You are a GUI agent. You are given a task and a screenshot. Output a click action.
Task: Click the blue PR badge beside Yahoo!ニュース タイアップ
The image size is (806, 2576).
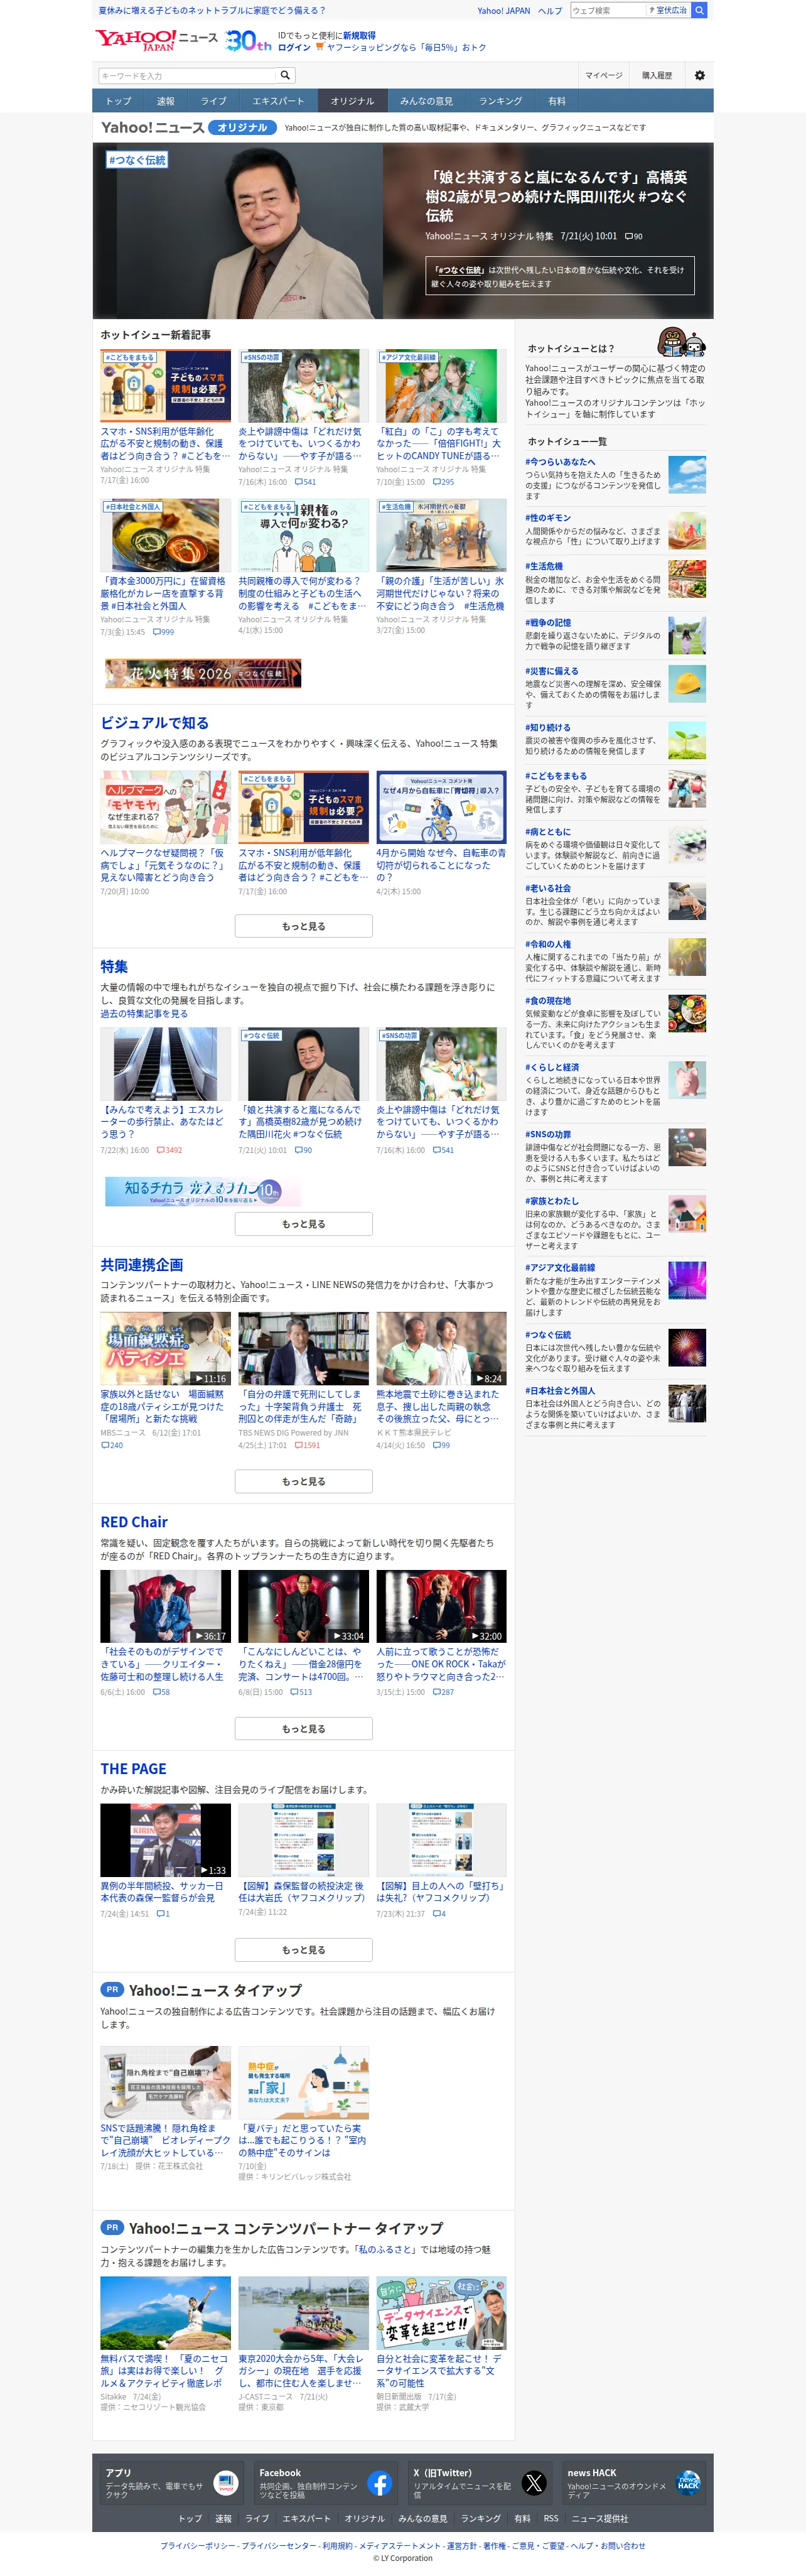point(112,1989)
